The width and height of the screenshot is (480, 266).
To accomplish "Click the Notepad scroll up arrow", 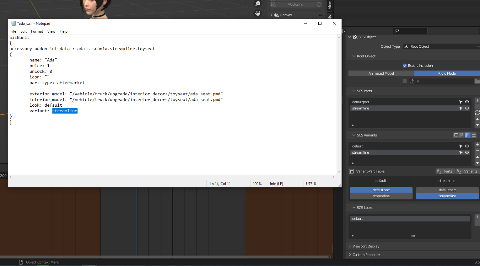I will point(339,37).
